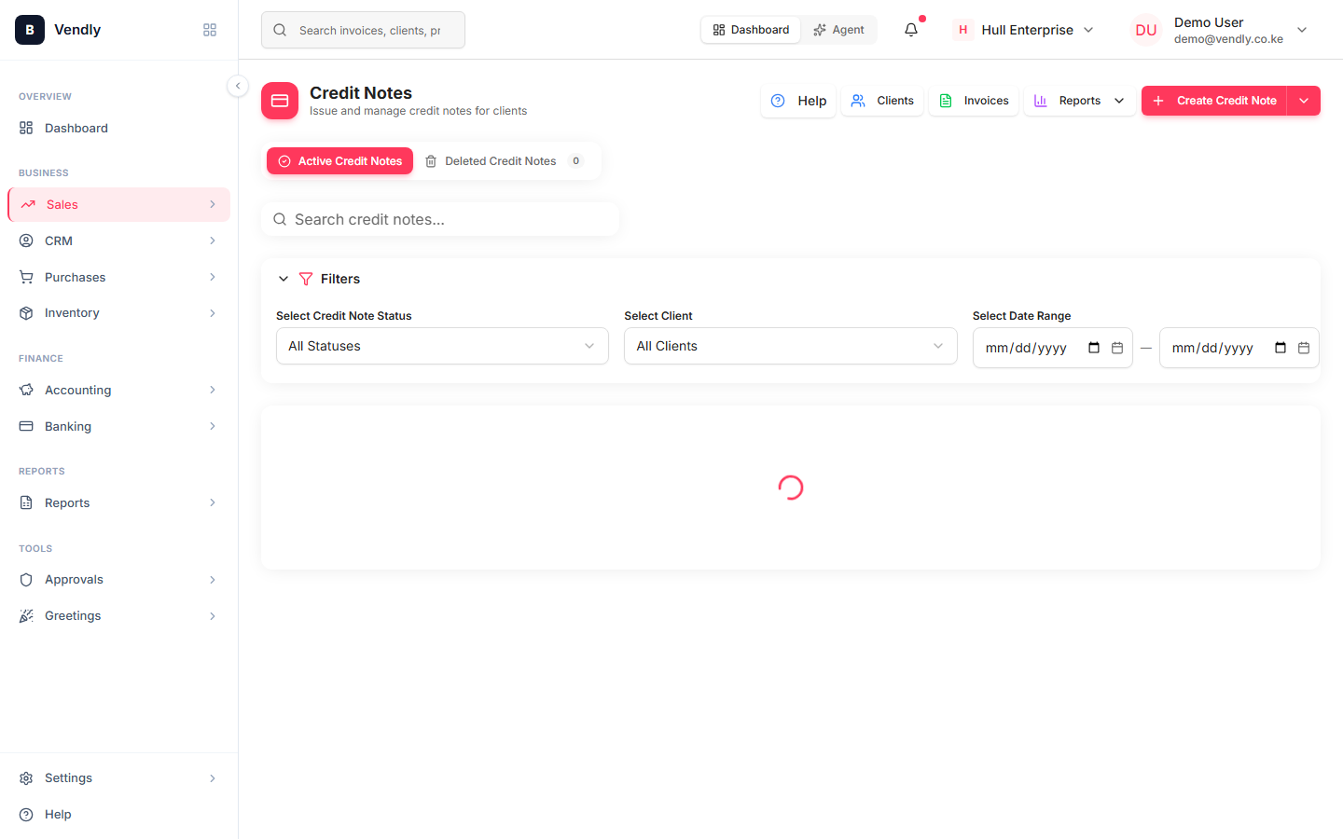Screen dimensions: 1343x839
Task: Go to Invoices from header toolbar
Action: pos(974,101)
